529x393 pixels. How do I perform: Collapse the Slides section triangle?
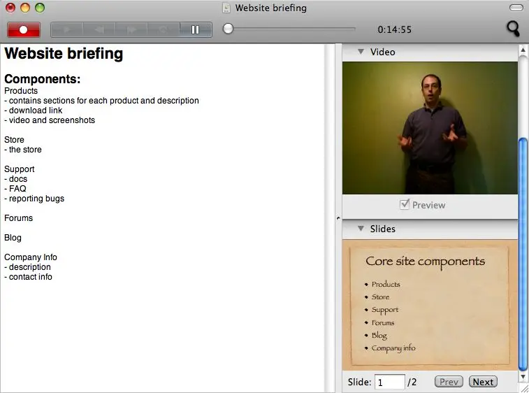click(361, 229)
